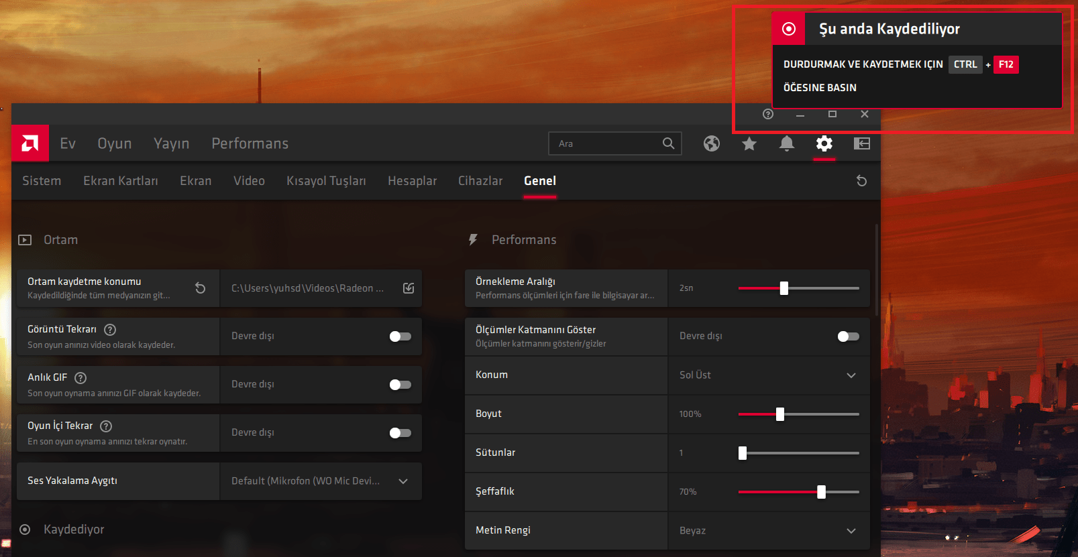Viewport: 1078px width, 557px height.
Task: Click the Şeffaflık slider handle
Action: (822, 492)
